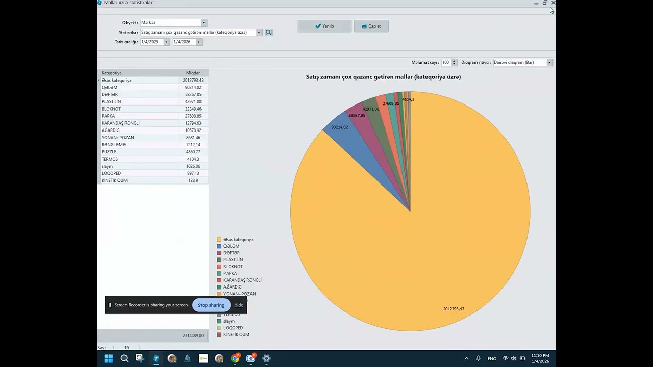The image size is (653, 367).
Task: Click the BLOKNOT legend swatch
Action: tap(219, 267)
